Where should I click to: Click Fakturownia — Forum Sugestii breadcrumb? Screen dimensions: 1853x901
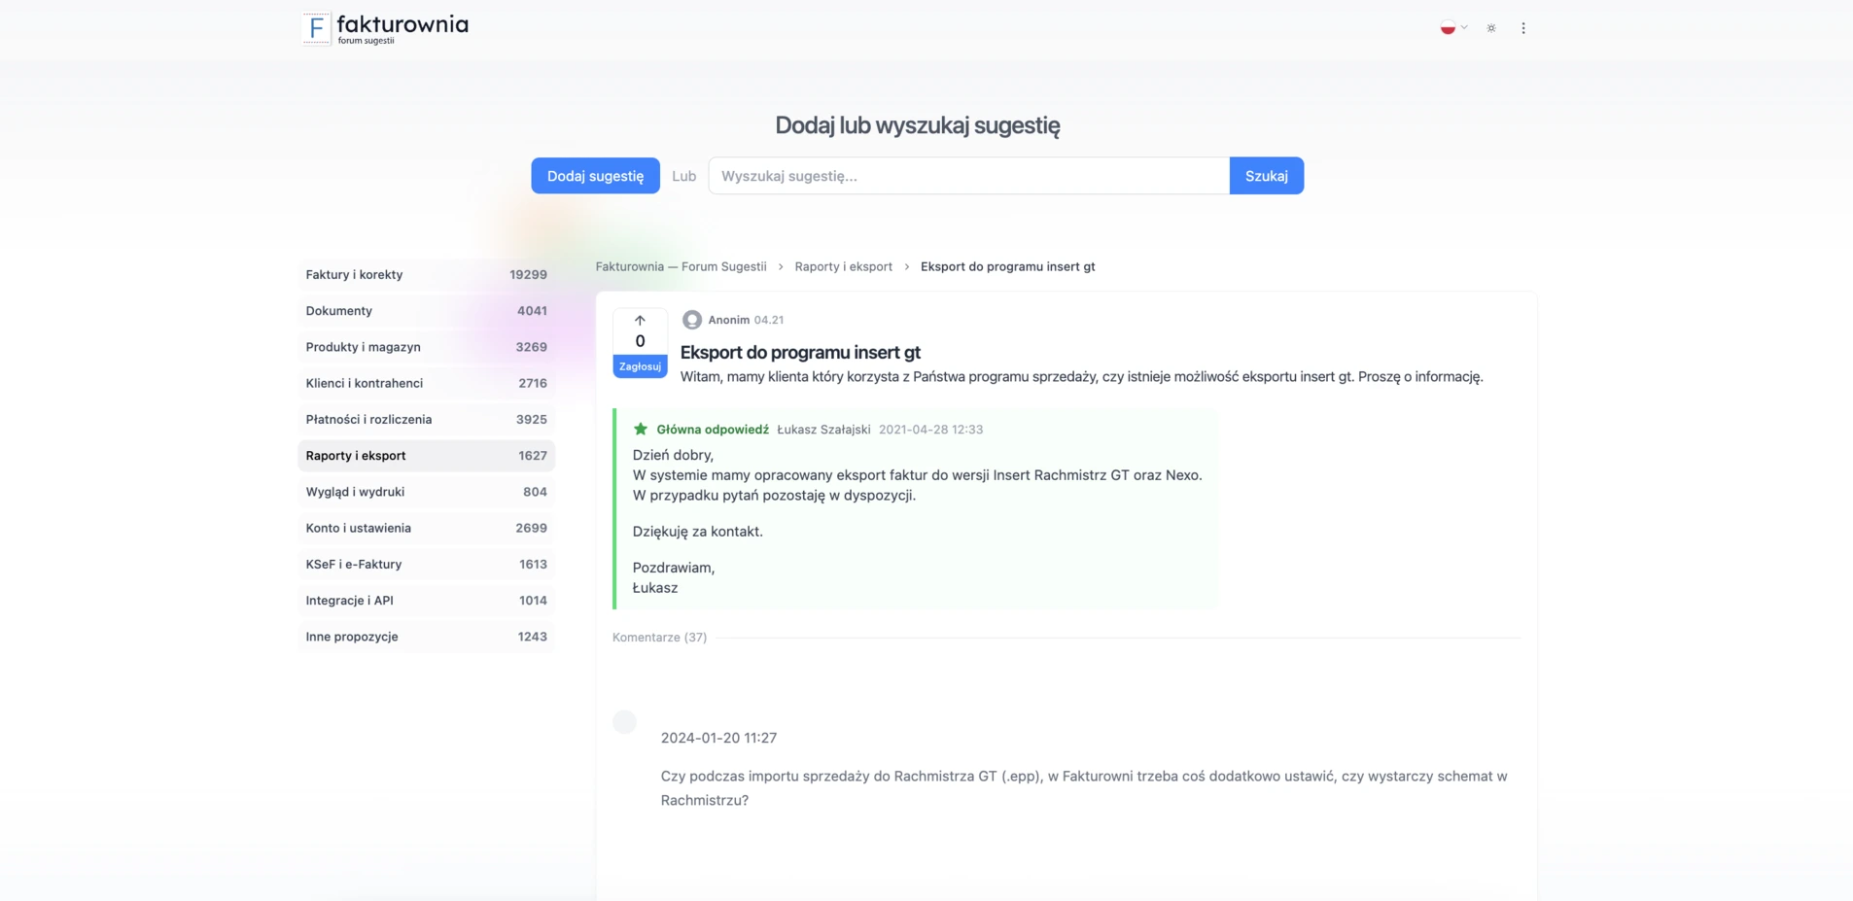point(681,266)
